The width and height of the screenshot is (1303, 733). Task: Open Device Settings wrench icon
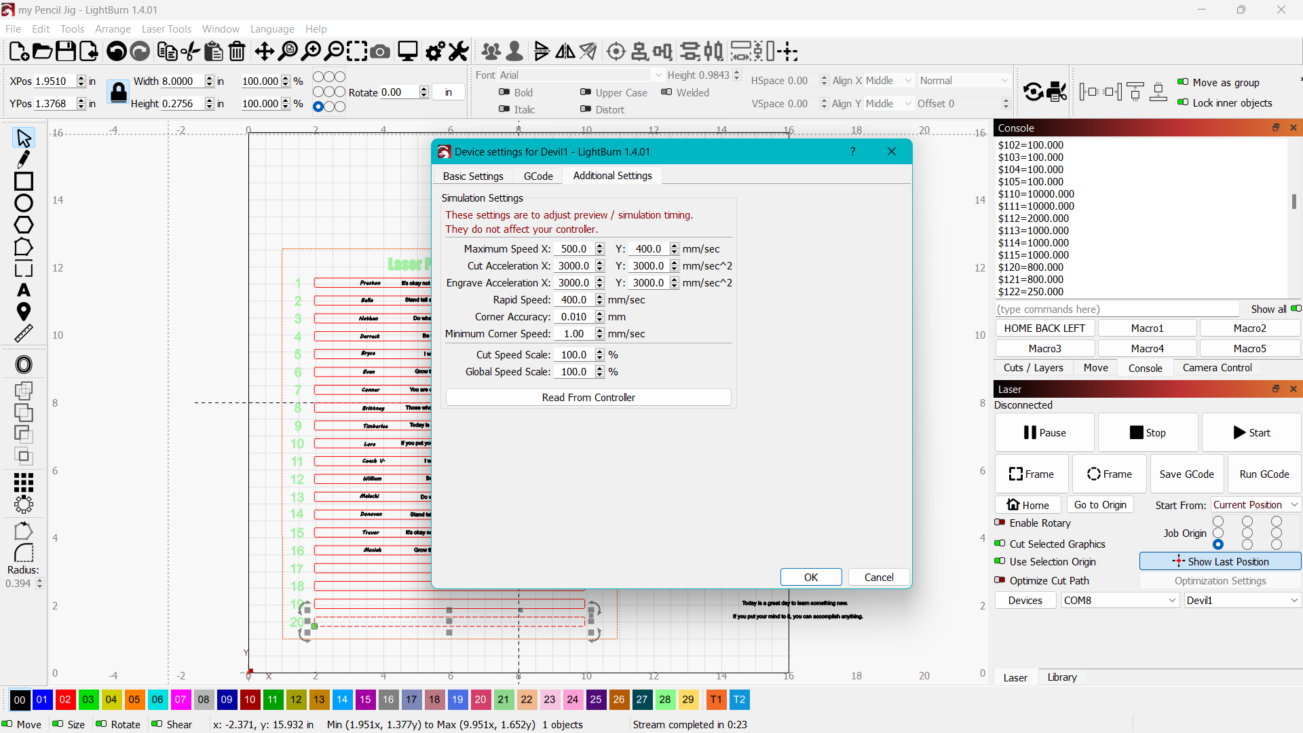(x=459, y=51)
